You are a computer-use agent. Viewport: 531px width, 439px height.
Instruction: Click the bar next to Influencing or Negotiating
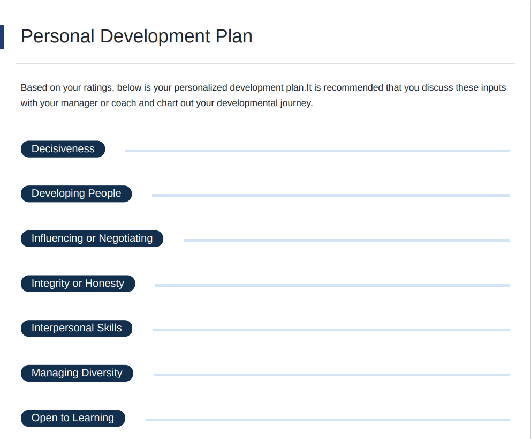pyautogui.click(x=346, y=241)
